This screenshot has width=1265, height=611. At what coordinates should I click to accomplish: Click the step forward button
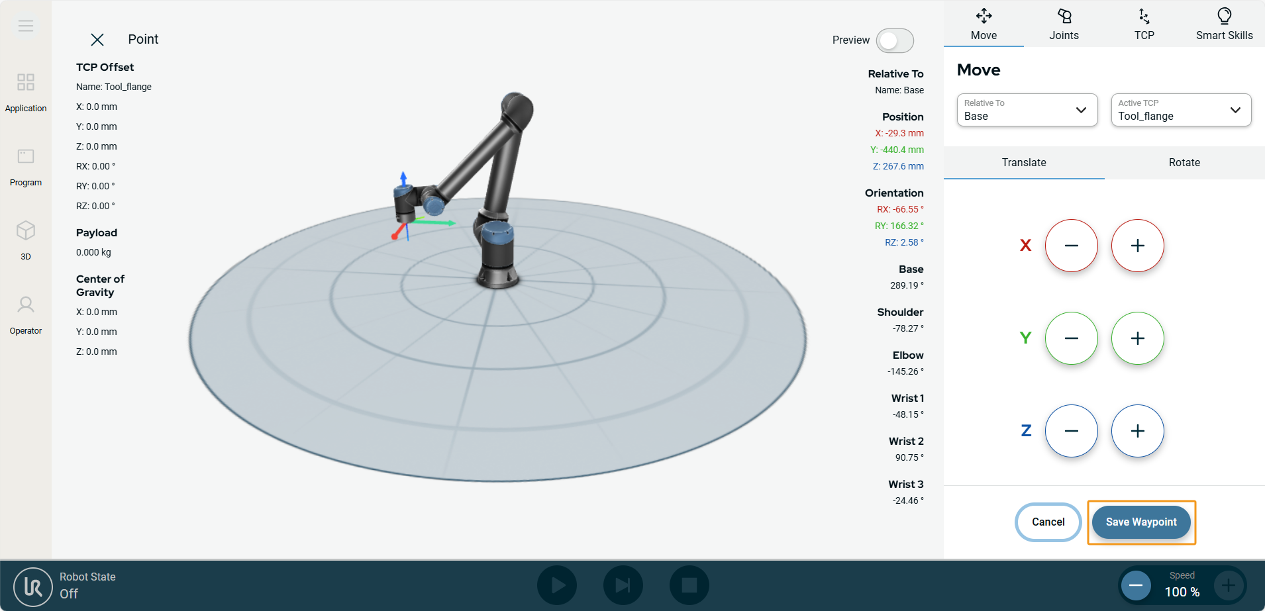click(623, 585)
